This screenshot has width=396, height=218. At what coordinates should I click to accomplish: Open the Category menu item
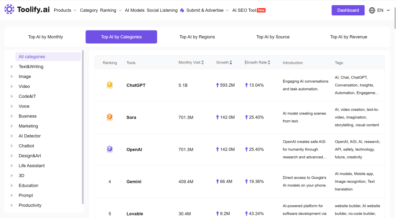click(x=89, y=10)
